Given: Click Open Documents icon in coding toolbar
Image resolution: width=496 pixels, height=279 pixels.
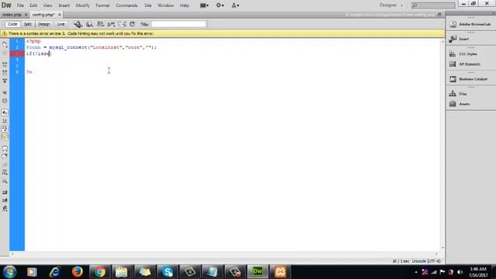Looking at the screenshot, I should click(5, 45).
